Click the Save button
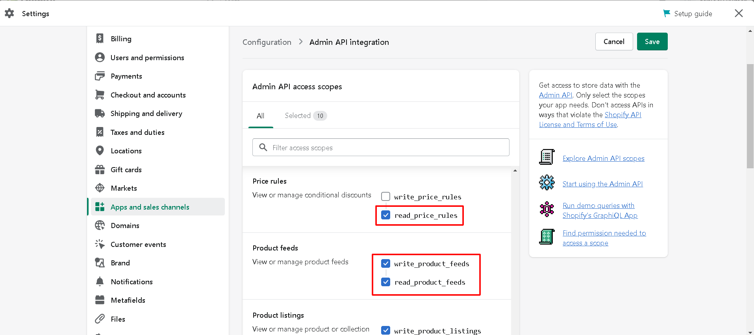Screen dimensions: 754x335 coord(652,41)
